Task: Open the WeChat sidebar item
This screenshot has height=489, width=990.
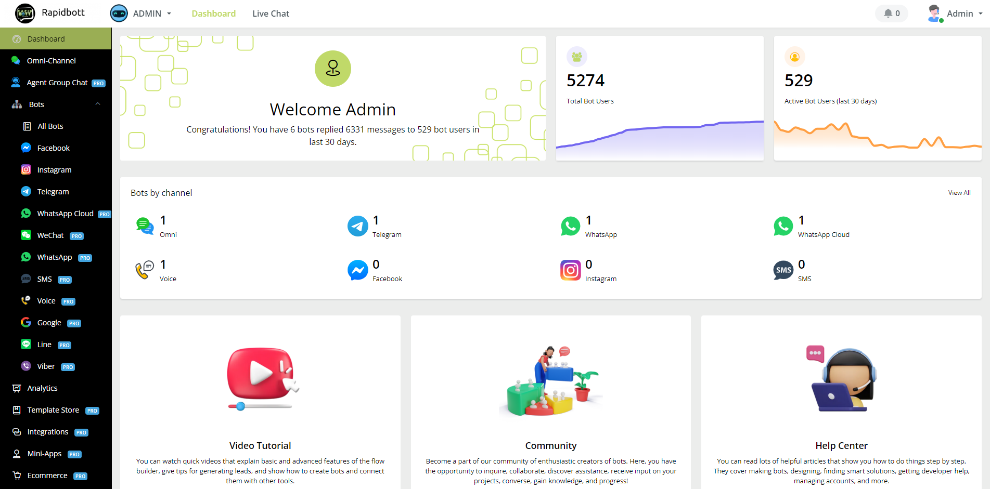Action: [x=50, y=235]
